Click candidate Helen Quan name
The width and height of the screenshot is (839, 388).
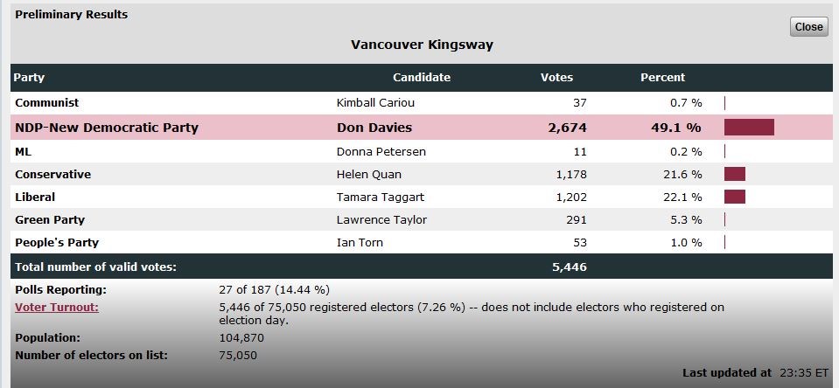[368, 174]
